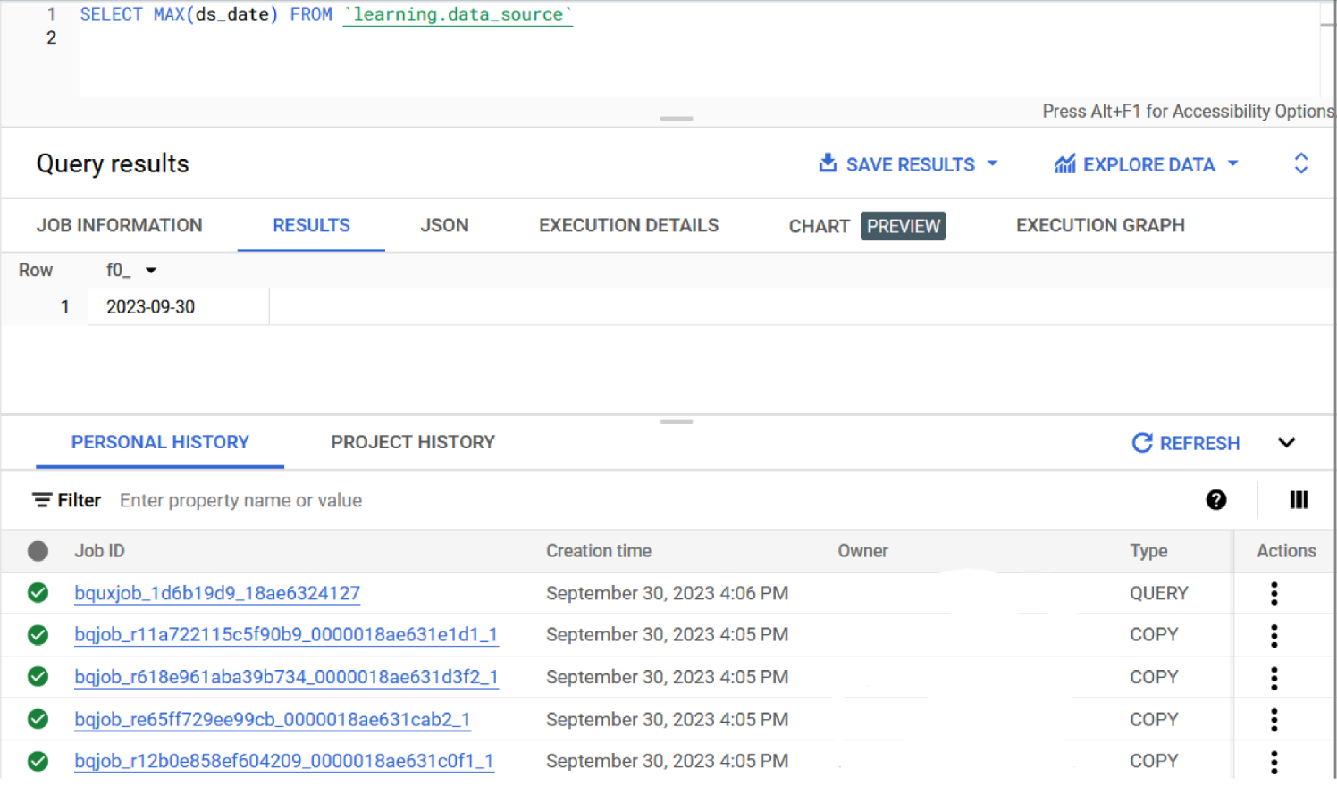Image resolution: width=1337 pixels, height=794 pixels.
Task: Open the filter help question mark icon
Action: tap(1215, 500)
